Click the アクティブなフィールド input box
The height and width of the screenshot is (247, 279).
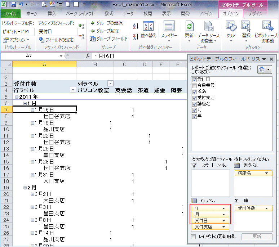coord(57,32)
